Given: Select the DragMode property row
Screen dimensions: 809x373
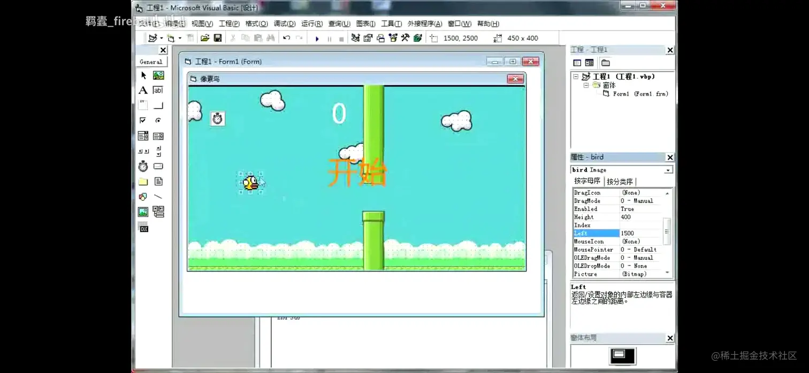Looking at the screenshot, I should tap(617, 201).
